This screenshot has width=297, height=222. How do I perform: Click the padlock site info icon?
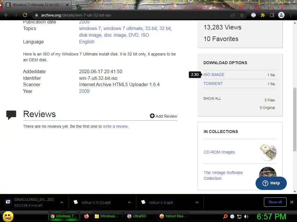37,15
